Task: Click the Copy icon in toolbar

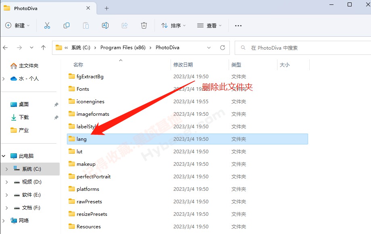Action: tap(67, 25)
